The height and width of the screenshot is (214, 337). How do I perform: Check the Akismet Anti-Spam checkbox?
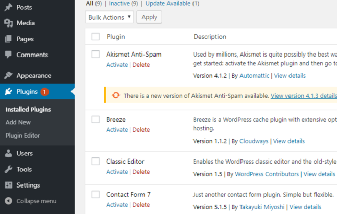(x=95, y=54)
